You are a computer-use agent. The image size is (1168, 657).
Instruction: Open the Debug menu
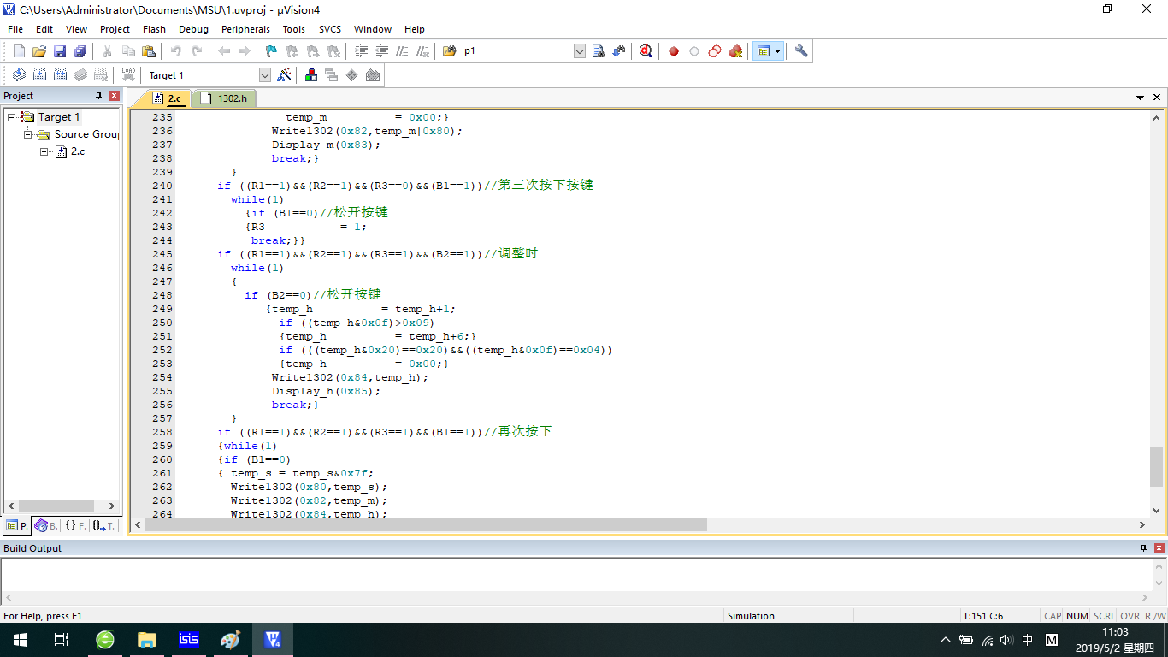(x=193, y=29)
